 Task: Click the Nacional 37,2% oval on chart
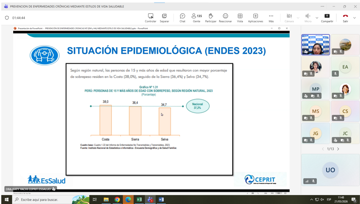pos(198,106)
